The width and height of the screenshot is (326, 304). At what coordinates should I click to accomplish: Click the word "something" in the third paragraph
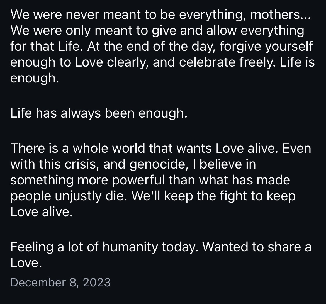43,180
